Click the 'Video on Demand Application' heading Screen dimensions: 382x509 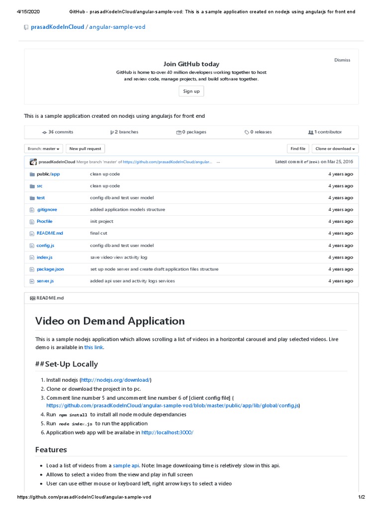(110, 321)
